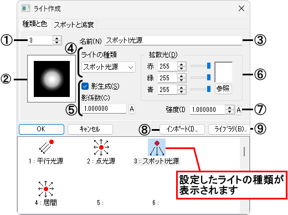Screen dimensions: 288x215
Task: Select the 平行光源 parallel light icon
Action: pos(47,147)
